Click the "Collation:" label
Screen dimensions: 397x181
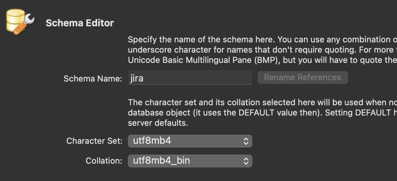[104, 161]
